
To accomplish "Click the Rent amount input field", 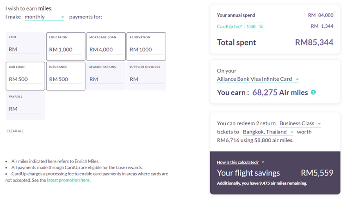I will (25, 49).
